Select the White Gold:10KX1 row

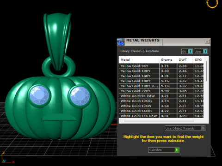tap(161, 101)
